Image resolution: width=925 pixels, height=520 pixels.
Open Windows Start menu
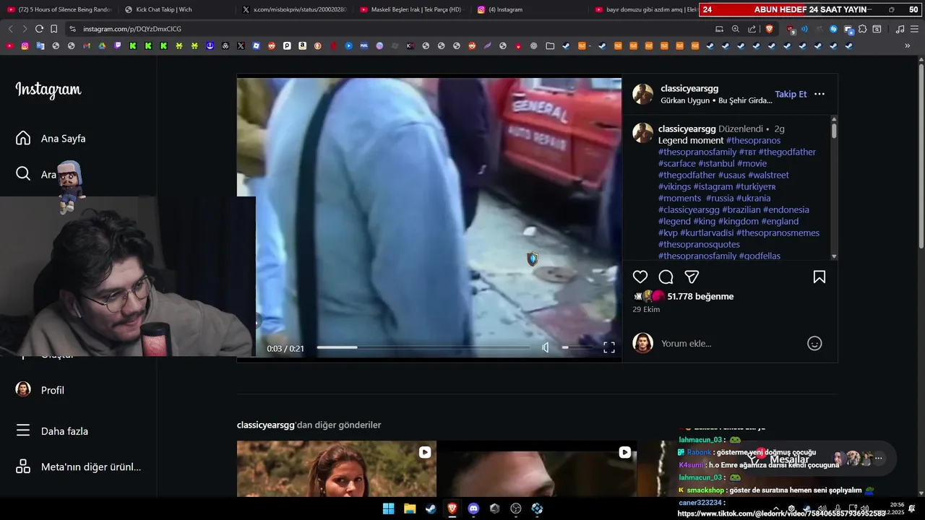tap(388, 508)
